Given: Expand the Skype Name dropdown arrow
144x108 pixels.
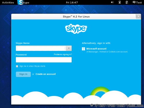Looking at the screenshot, I should click(x=69, y=48).
